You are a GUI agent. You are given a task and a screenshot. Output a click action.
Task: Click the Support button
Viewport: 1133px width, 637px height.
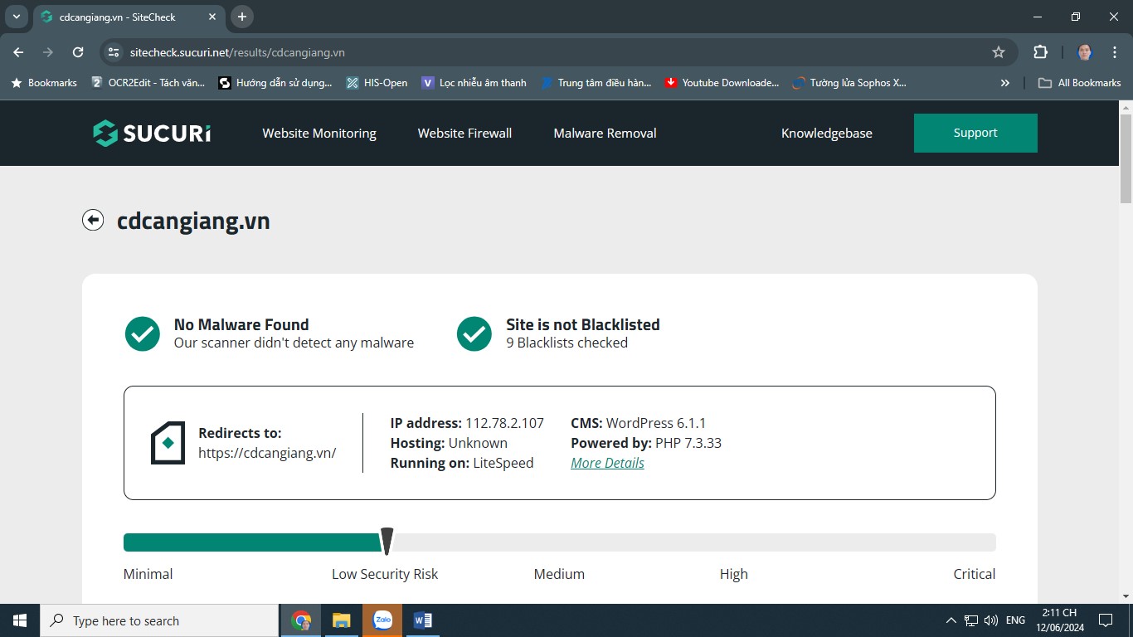975,133
